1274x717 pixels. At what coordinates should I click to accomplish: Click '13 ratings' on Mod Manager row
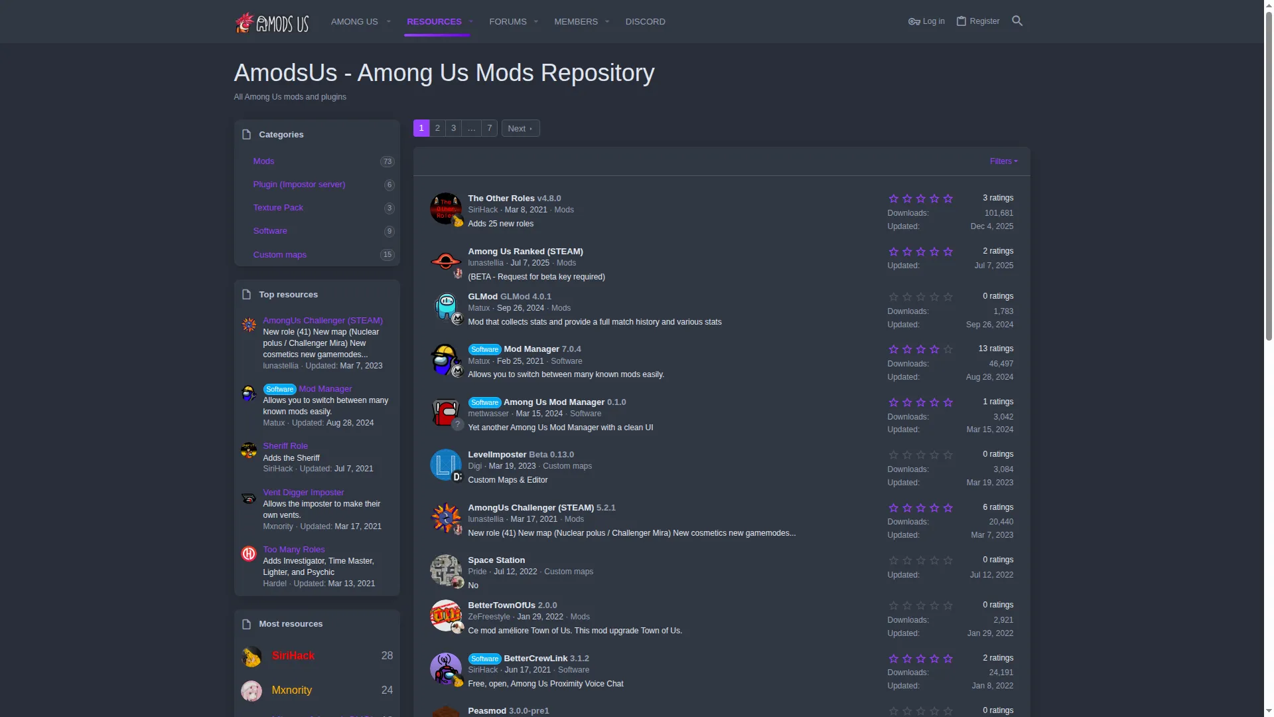995,349
